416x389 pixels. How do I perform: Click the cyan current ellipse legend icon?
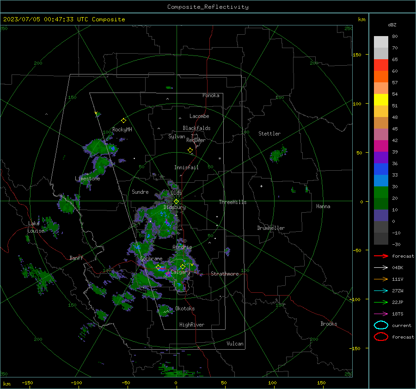[381, 325]
